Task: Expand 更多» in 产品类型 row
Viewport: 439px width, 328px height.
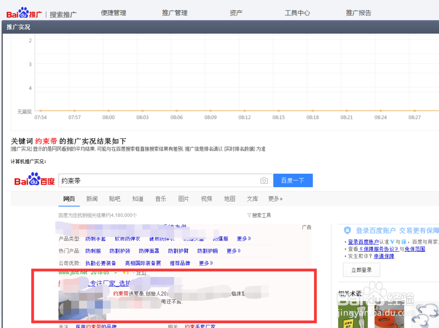Action: coord(244,239)
